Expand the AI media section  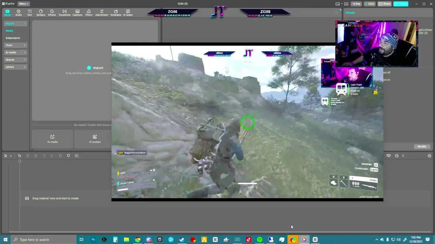(x=15, y=53)
